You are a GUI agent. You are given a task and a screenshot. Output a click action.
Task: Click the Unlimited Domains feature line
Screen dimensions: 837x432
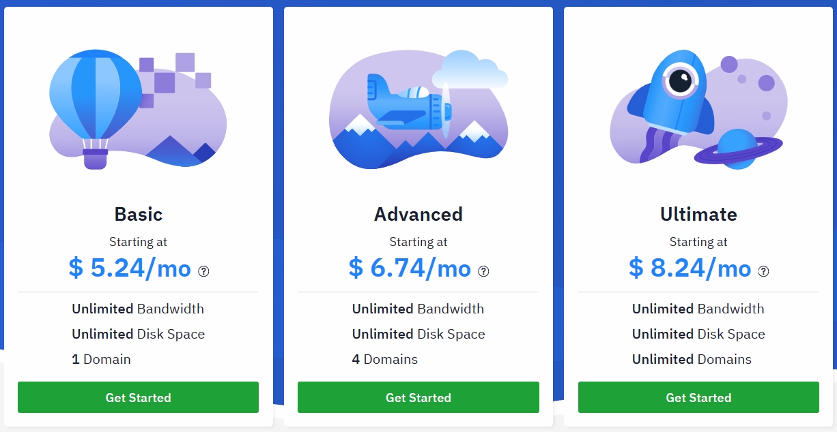[x=692, y=359]
